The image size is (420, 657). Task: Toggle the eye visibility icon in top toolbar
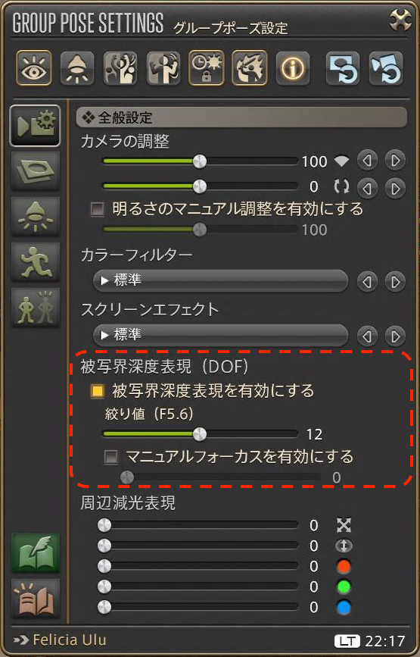click(34, 68)
